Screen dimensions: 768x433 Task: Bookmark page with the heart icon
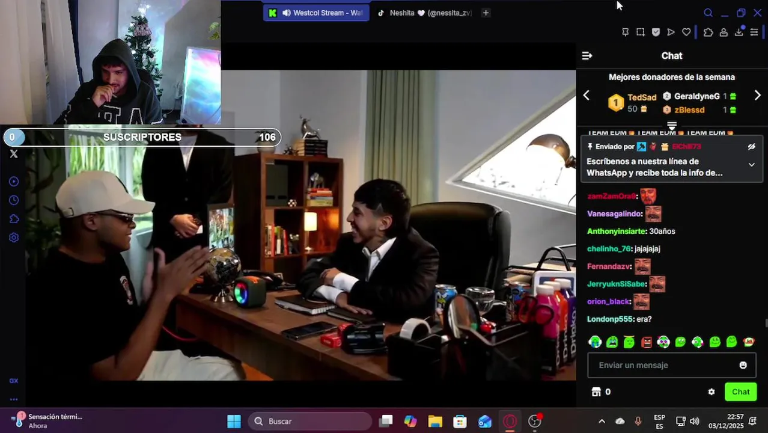(x=686, y=32)
